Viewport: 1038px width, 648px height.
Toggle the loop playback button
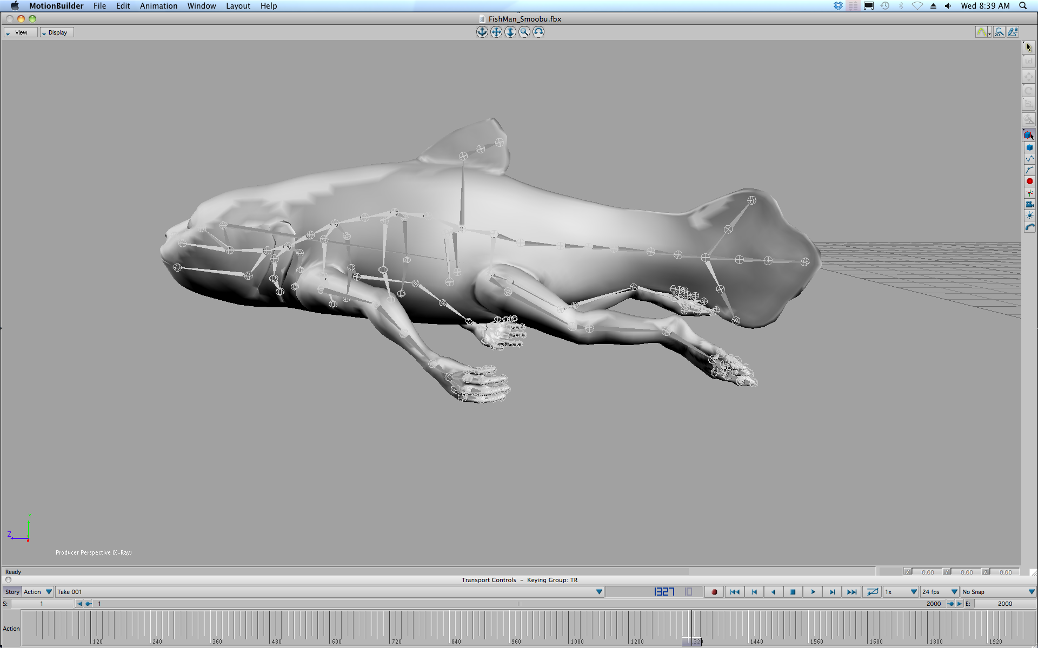tap(872, 592)
